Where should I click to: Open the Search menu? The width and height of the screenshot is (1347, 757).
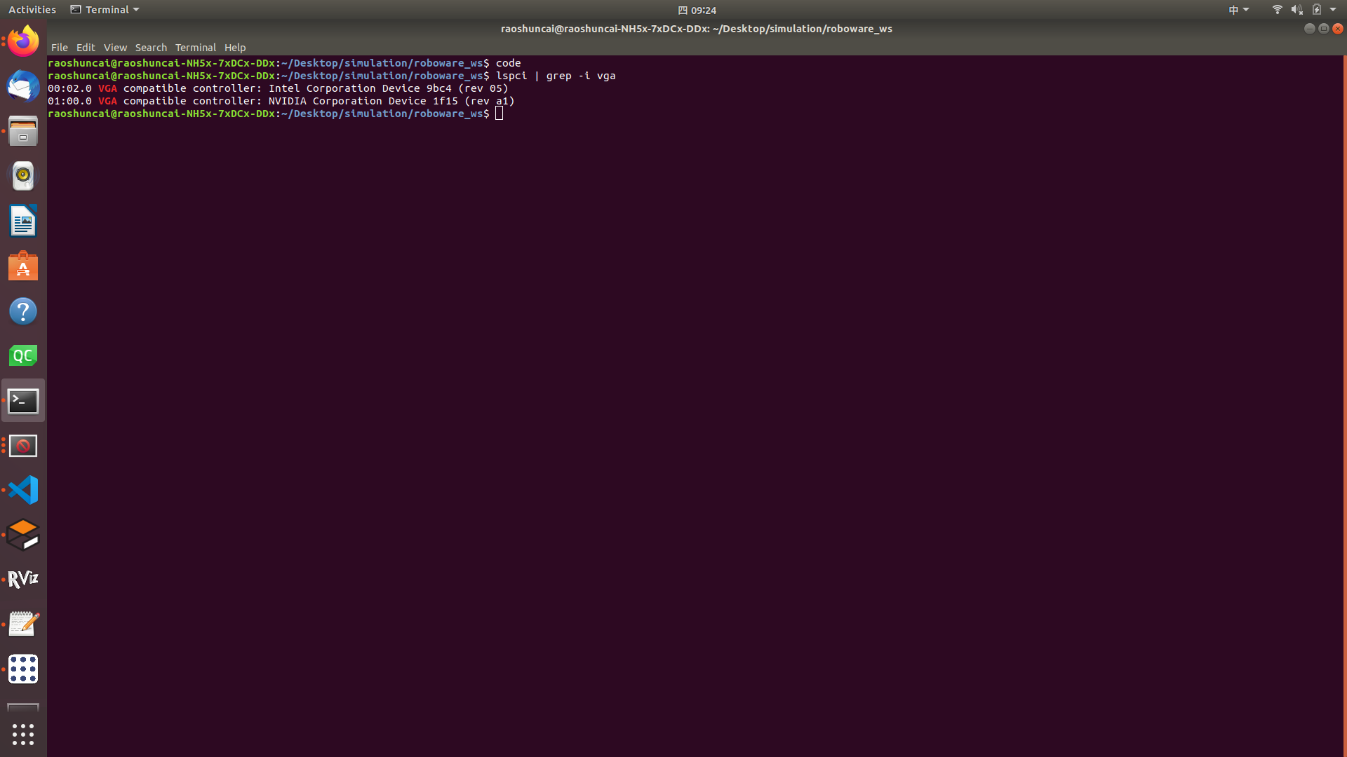[x=151, y=48]
